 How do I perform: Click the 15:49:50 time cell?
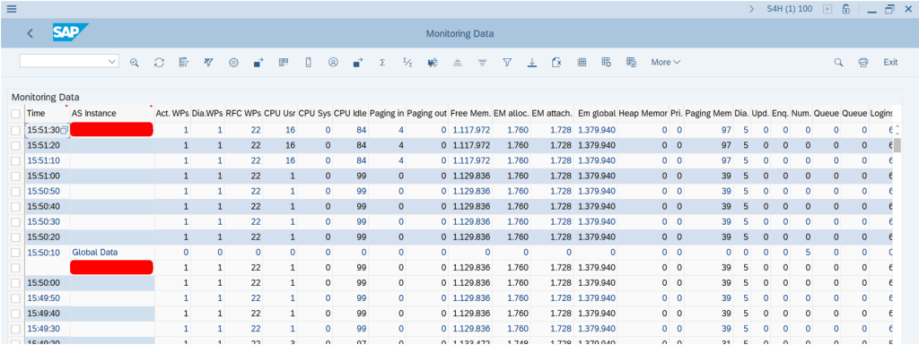[48, 298]
